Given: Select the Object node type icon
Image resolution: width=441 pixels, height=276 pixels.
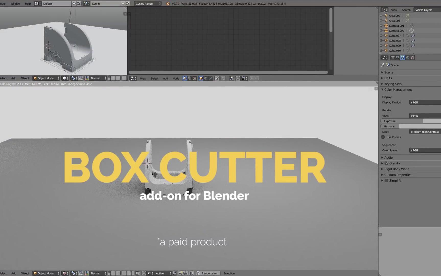Looking at the screenshot, I should (201, 78).
